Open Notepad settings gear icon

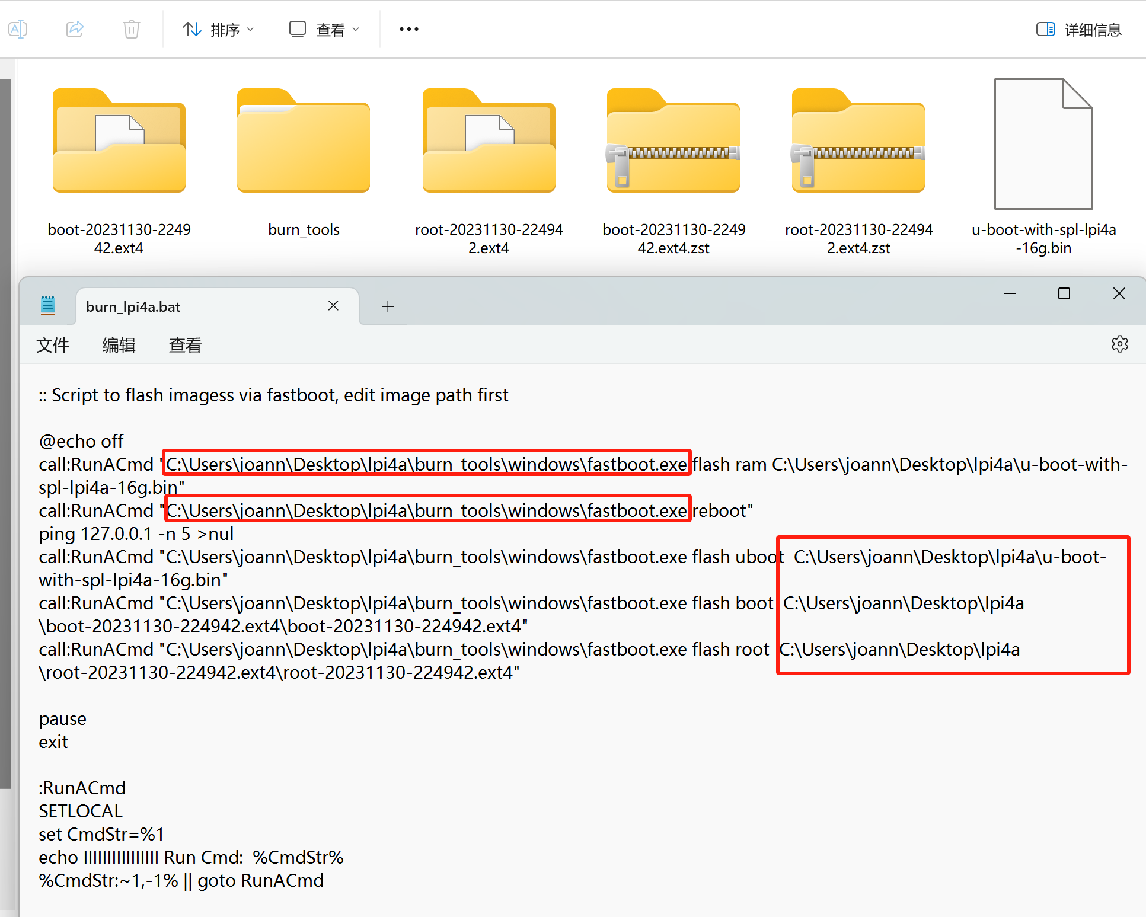[x=1119, y=344]
